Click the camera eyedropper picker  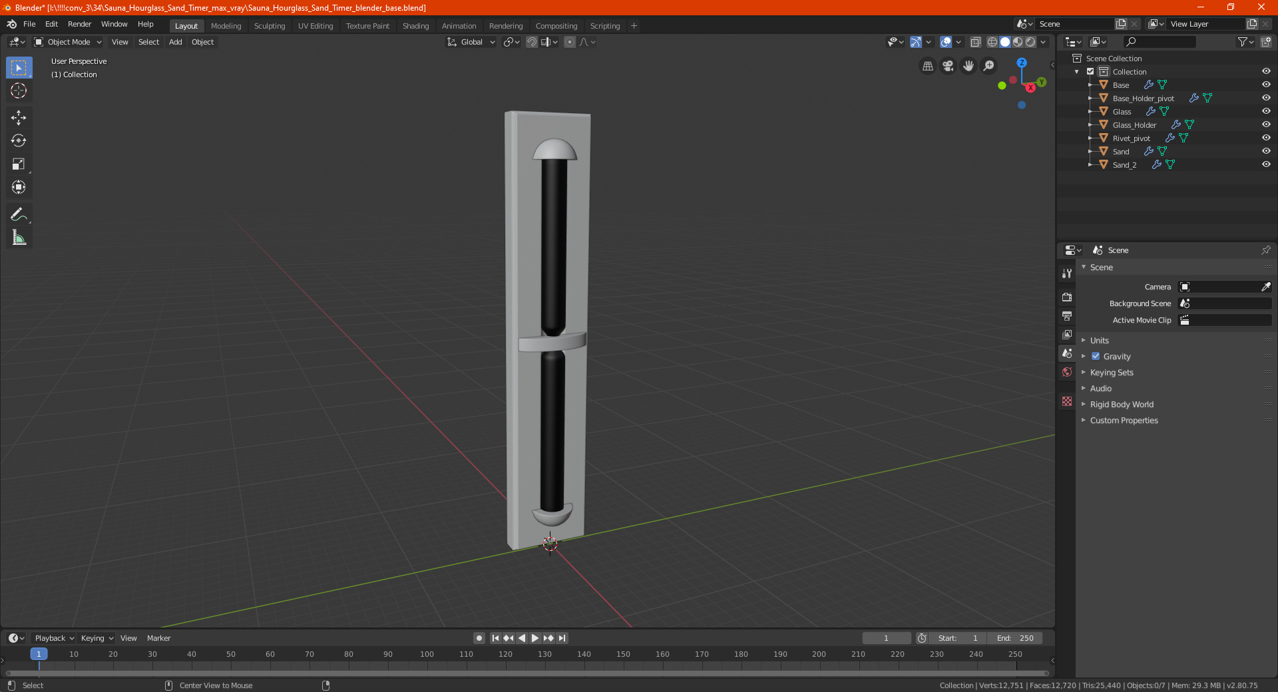pos(1265,287)
